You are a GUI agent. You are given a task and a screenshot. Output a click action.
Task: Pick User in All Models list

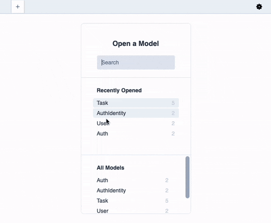point(103,211)
